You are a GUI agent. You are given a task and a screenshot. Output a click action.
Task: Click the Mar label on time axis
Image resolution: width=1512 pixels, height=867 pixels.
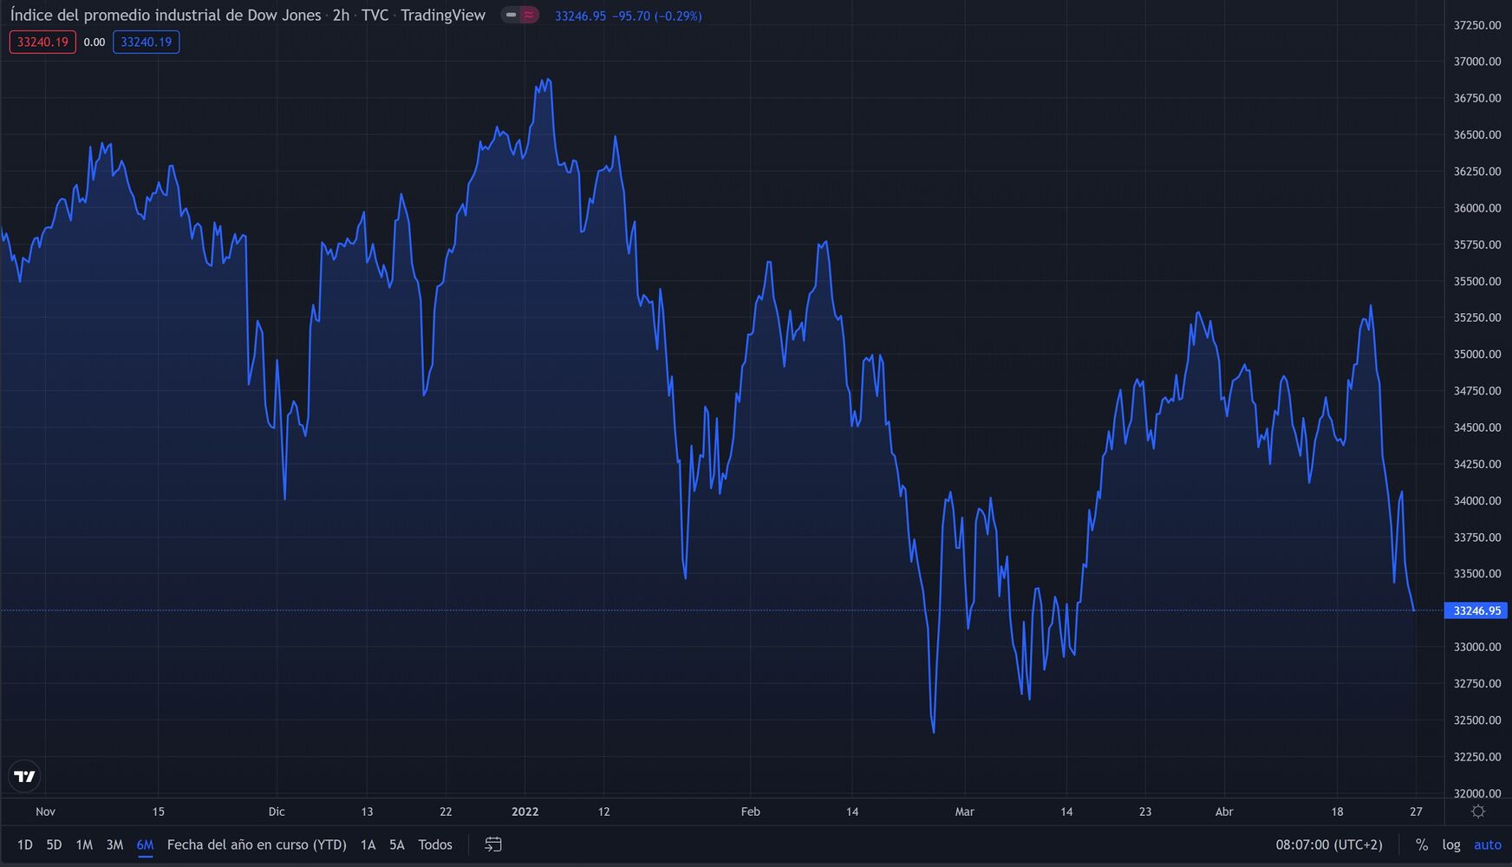pos(965,812)
